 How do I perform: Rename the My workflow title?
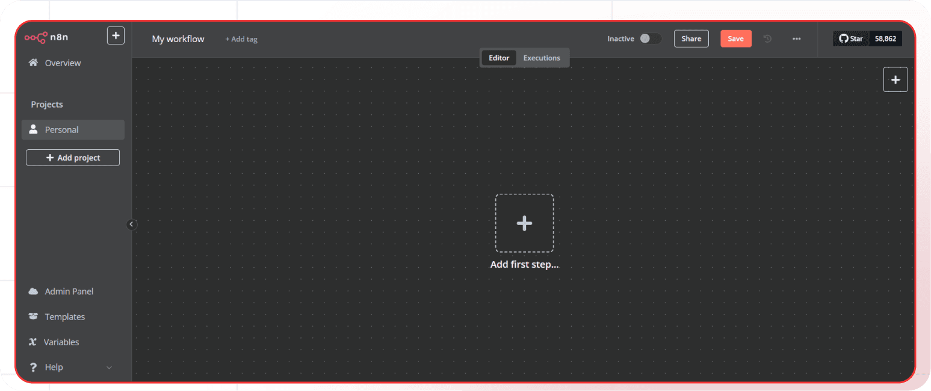pos(178,39)
